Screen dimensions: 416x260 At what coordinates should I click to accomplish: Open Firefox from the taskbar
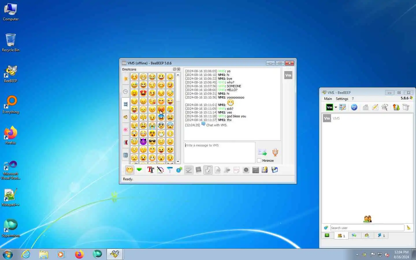click(79, 254)
